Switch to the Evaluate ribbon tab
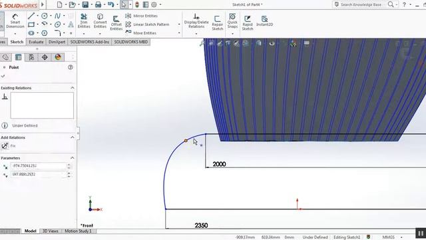 pyautogui.click(x=36, y=42)
